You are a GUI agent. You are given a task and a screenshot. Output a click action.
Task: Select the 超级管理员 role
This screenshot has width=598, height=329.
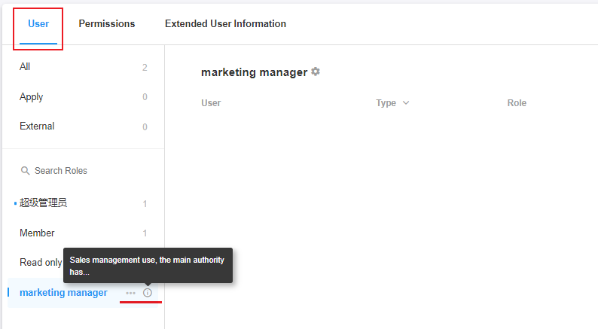coord(44,203)
